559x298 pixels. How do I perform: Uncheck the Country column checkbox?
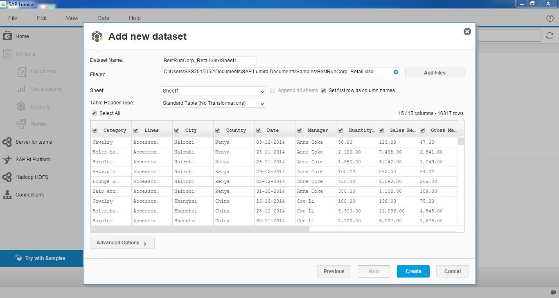(218, 130)
